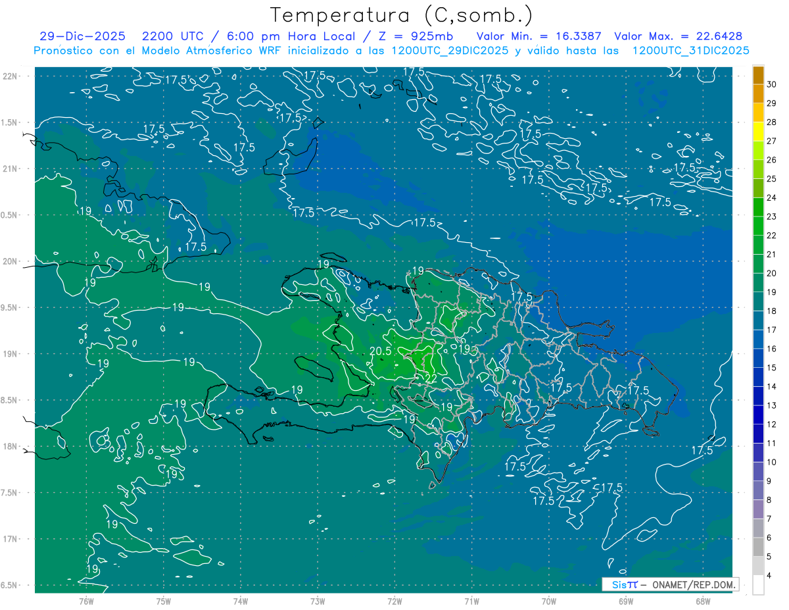Viewport: 789px width, 610px height.
Task: Click the dark blue legend swatch between 12 and 13
Action: 758,415
